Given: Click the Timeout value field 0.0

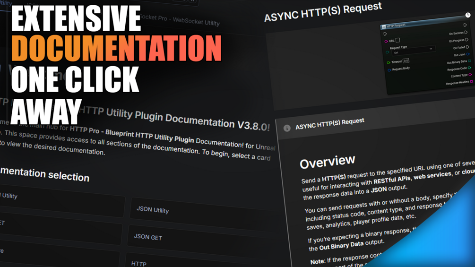Looking at the screenshot, I should pos(406,61).
